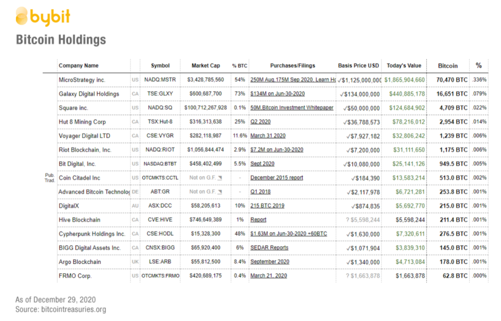Select the 'FRMO Corp.' company name
The width and height of the screenshot is (501, 321).
[75, 276]
